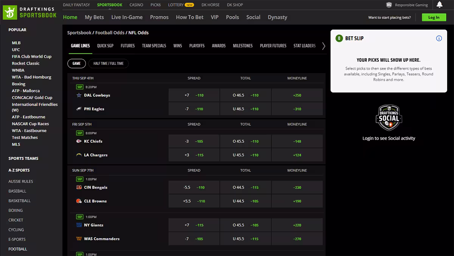Image resolution: width=454 pixels, height=256 pixels.
Task: Click SGP badge on Chiefs-Chargers game
Action: (x=79, y=133)
